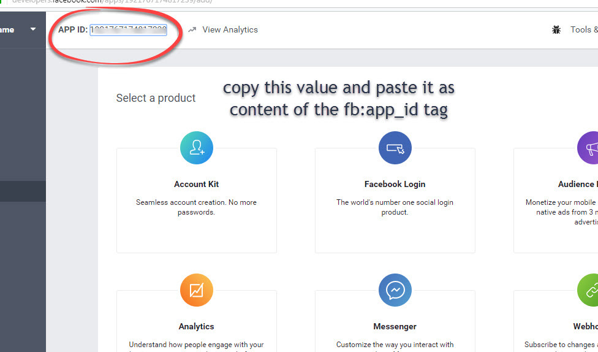Click 'Understand how people engage' text
Image resolution: width=598 pixels, height=352 pixels.
[x=196, y=345]
